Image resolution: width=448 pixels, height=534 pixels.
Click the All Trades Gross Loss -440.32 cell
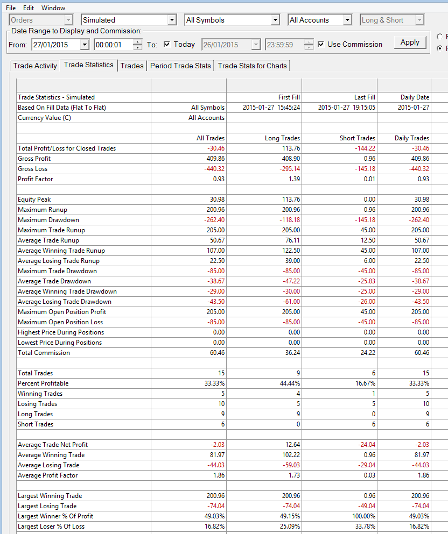189,168
